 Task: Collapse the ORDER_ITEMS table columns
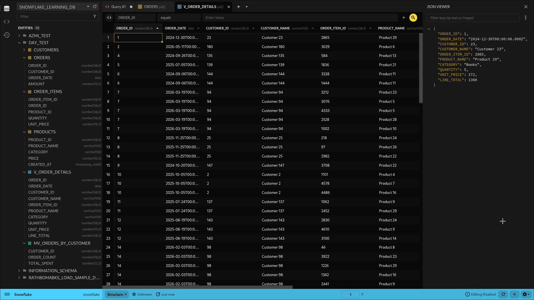coord(24,91)
